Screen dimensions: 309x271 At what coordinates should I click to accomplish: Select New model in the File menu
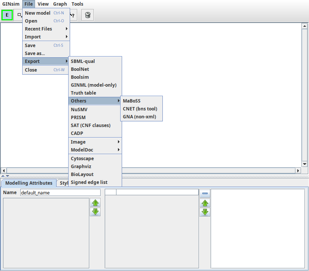pyautogui.click(x=38, y=13)
